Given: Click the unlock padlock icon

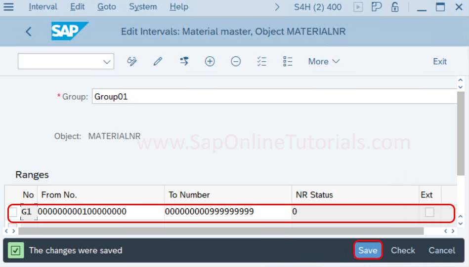Looking at the screenshot, I should 395,7.
